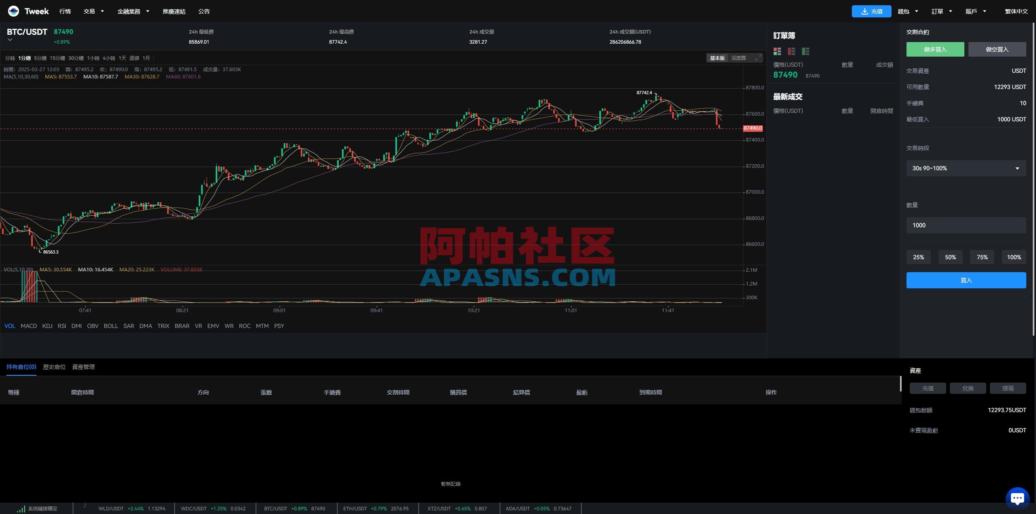Open the customer service chat bubble icon

1017,498
